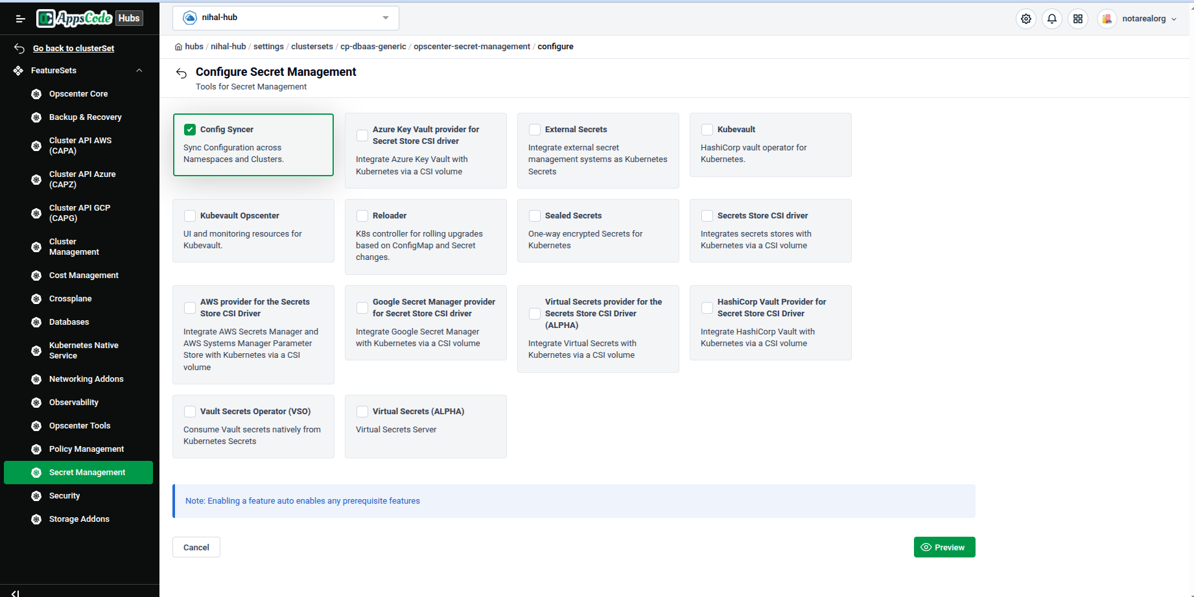1194x597 pixels.
Task: Check Vault Secrets Operator (VSO) checkbox
Action: 190,412
